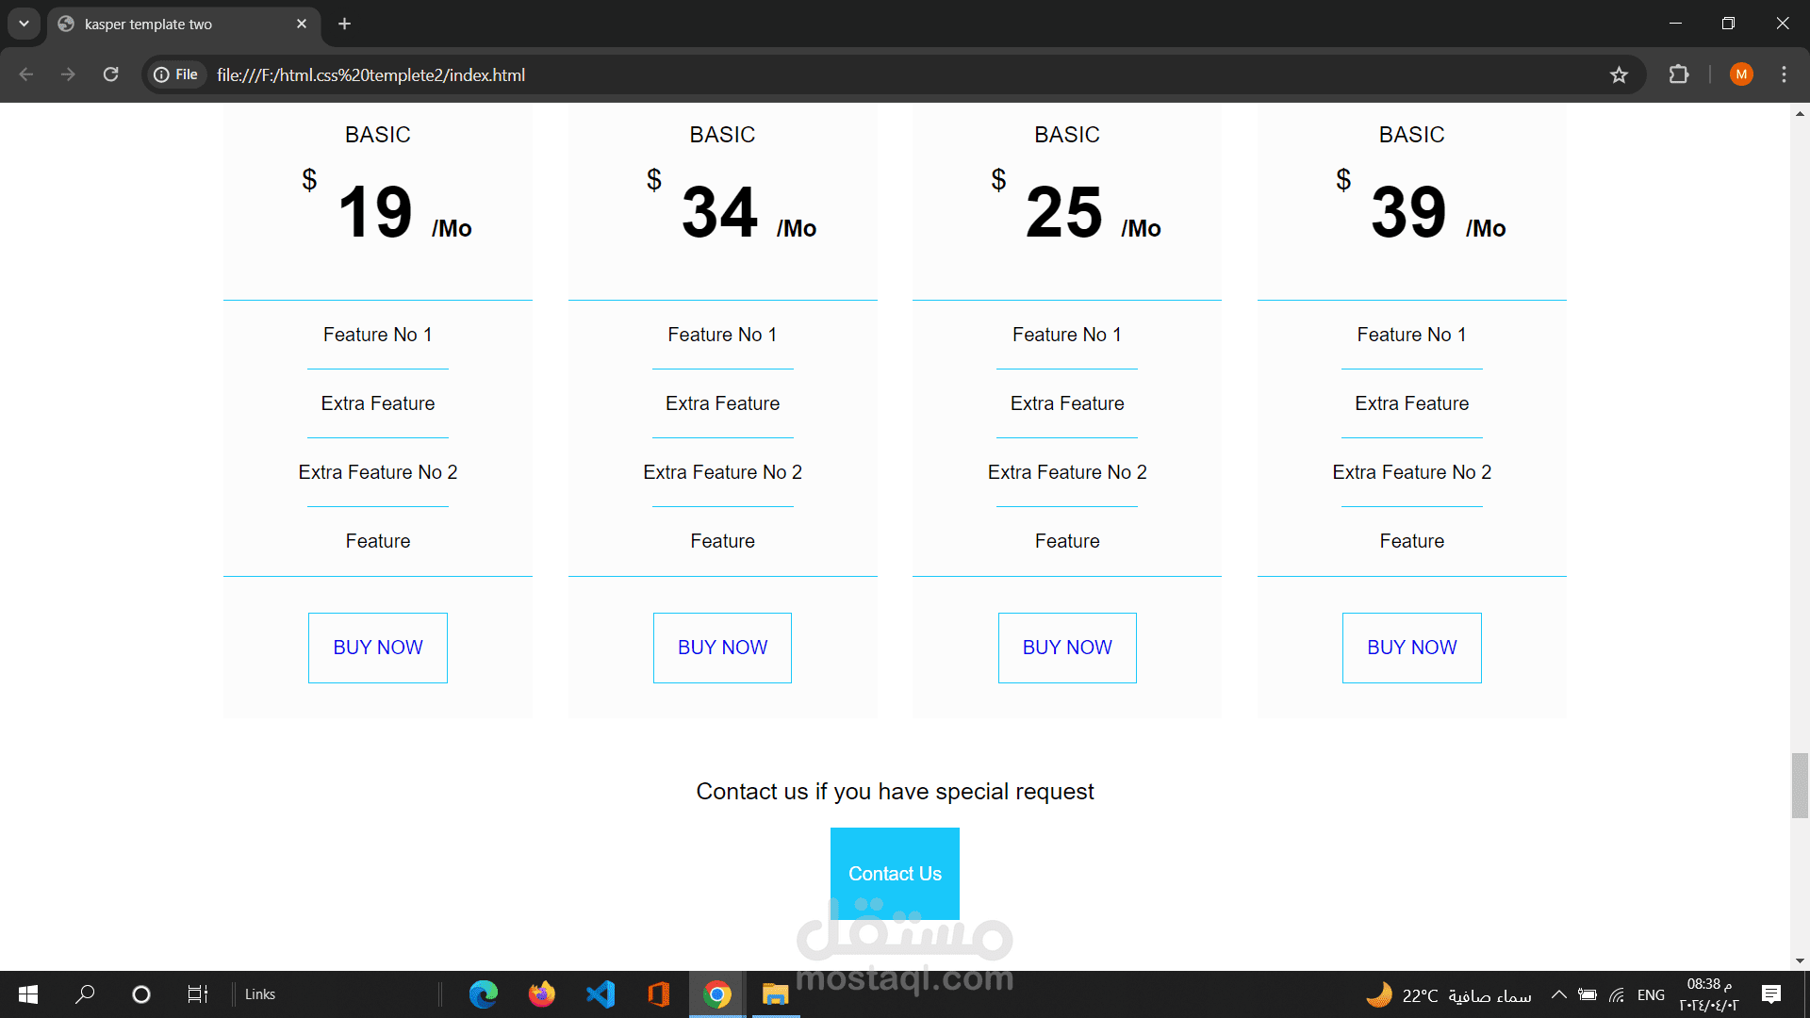Screen dimensions: 1810x1018
Task: Open ENG language input selector
Action: [x=1651, y=994]
